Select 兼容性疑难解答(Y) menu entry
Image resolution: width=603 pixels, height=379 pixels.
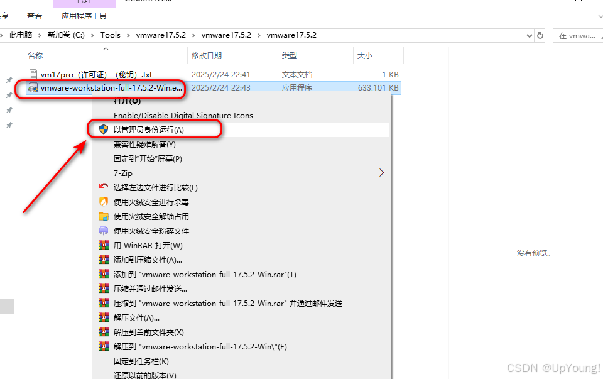pyautogui.click(x=144, y=145)
